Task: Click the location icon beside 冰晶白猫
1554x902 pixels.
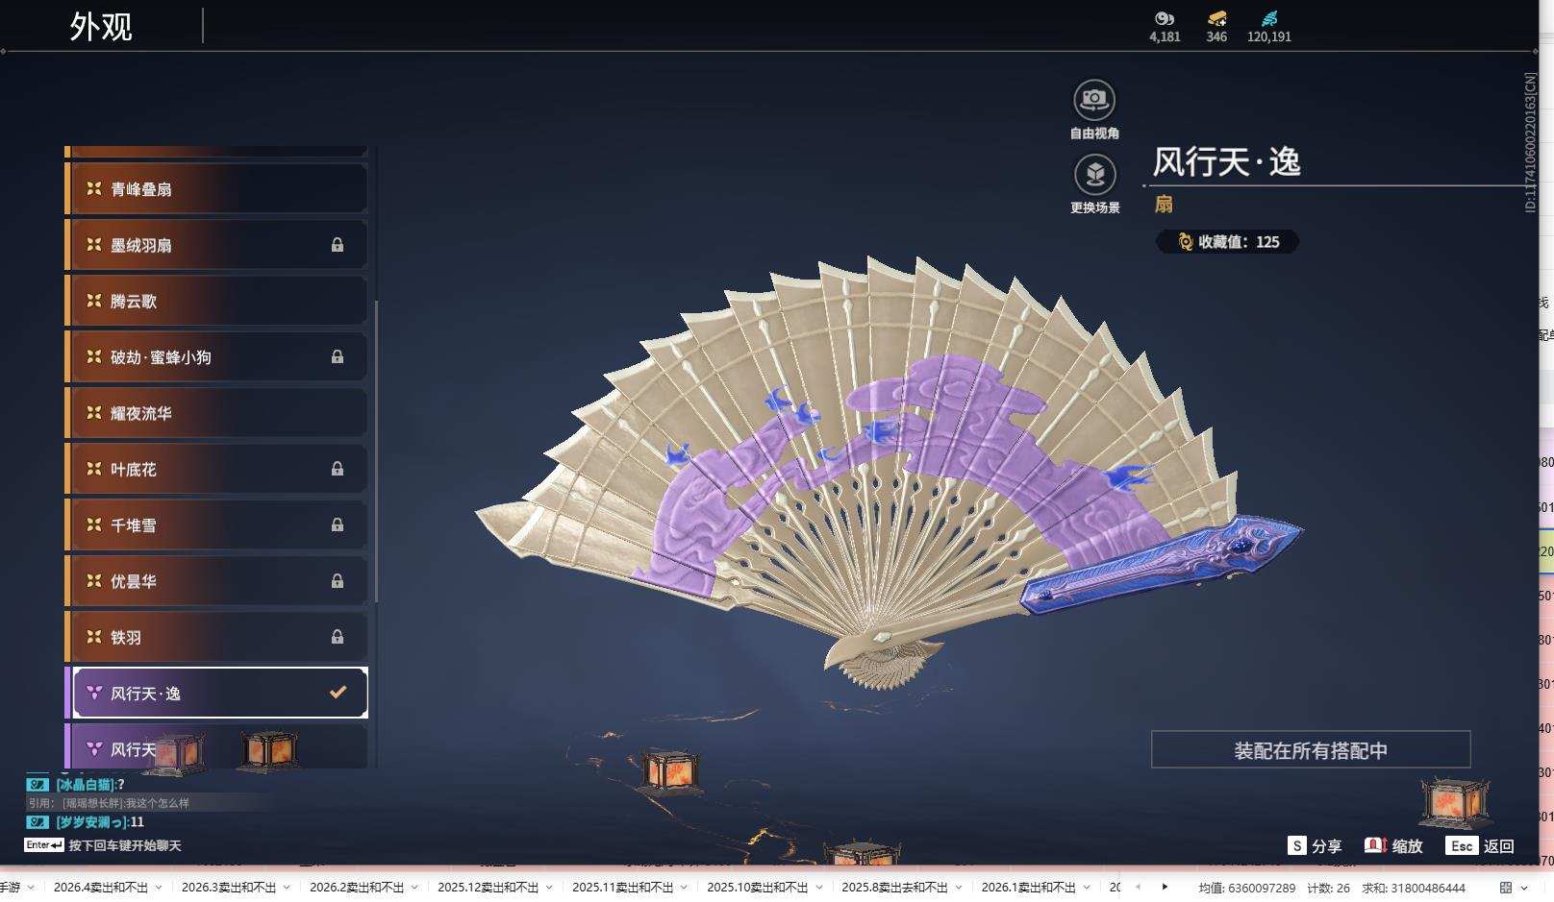Action: tap(38, 785)
